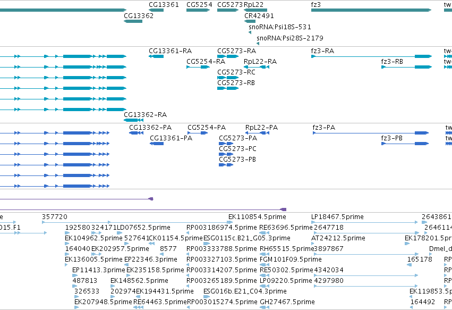The height and width of the screenshot is (310, 452).
Task: Click the EK136005.5prime EST marker
Action: coord(66,265)
